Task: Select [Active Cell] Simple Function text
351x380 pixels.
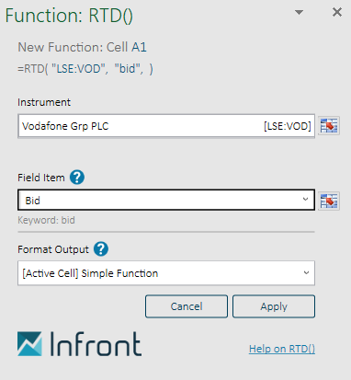Action: pyautogui.click(x=90, y=273)
